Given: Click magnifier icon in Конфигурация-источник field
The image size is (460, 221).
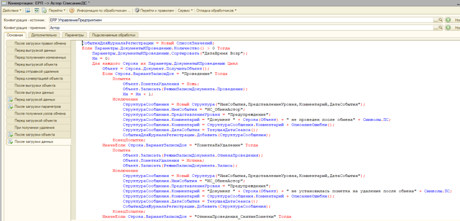Looking at the screenshot, I should pos(440,20).
